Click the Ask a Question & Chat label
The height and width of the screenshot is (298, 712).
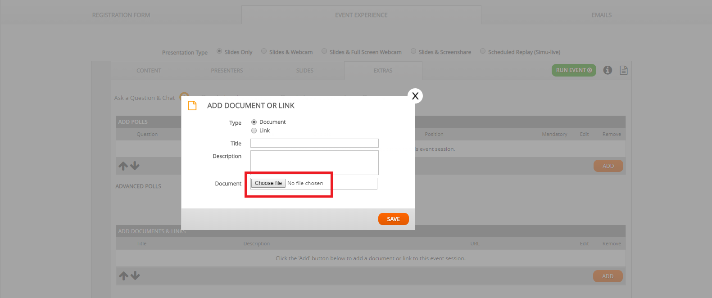pyautogui.click(x=145, y=98)
